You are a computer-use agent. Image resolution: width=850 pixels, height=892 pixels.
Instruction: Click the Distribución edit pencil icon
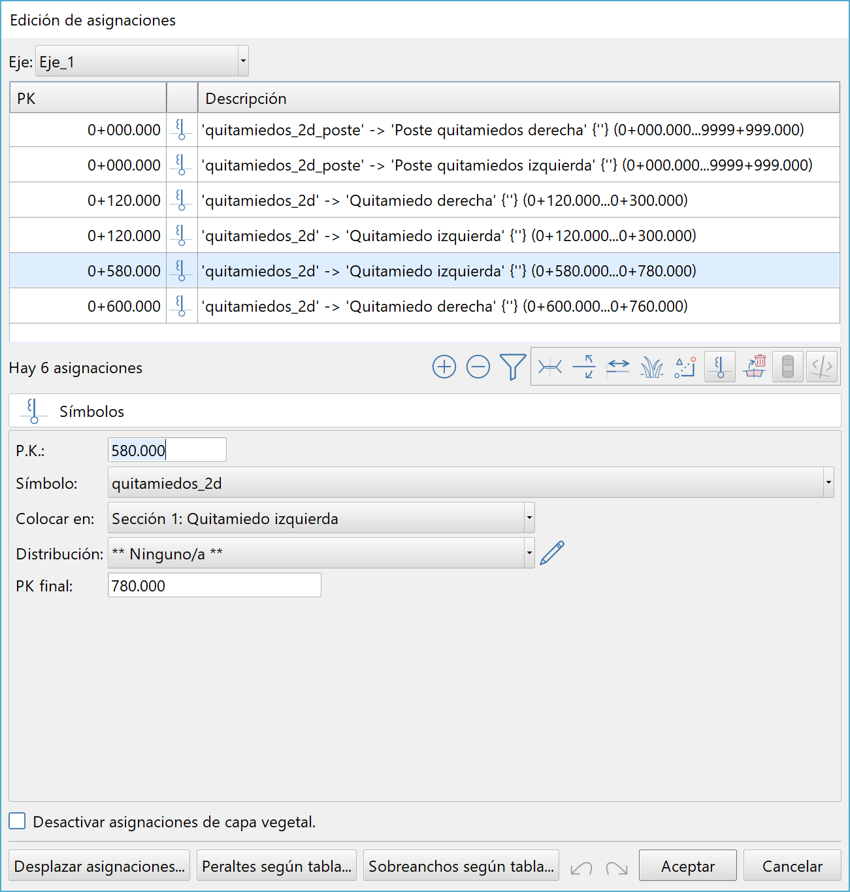[552, 552]
